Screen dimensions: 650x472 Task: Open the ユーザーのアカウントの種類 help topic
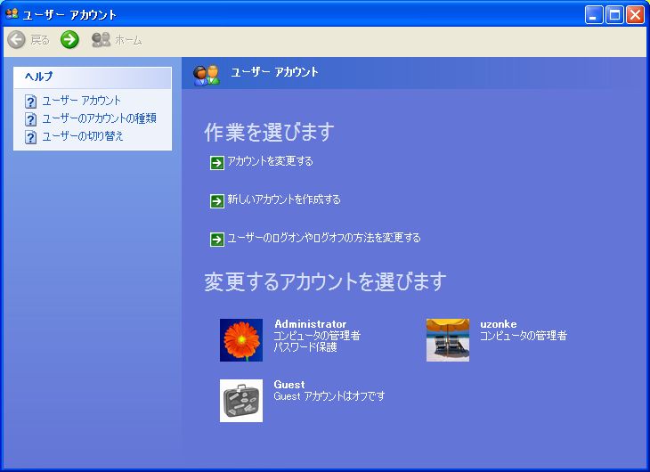(100, 118)
